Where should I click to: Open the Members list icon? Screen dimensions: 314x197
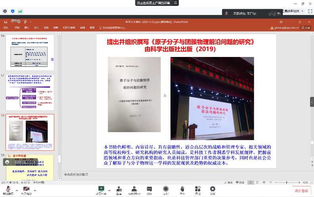(x=134, y=189)
